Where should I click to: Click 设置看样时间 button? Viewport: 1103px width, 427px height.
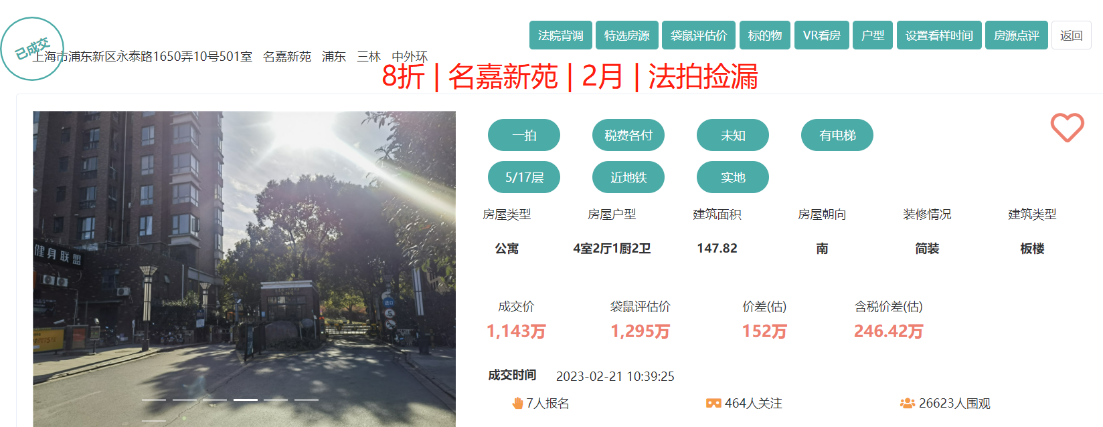click(939, 35)
